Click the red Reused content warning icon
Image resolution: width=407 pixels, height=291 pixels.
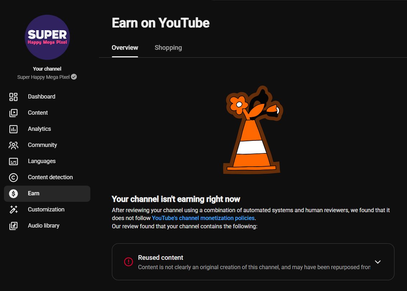pyautogui.click(x=128, y=262)
